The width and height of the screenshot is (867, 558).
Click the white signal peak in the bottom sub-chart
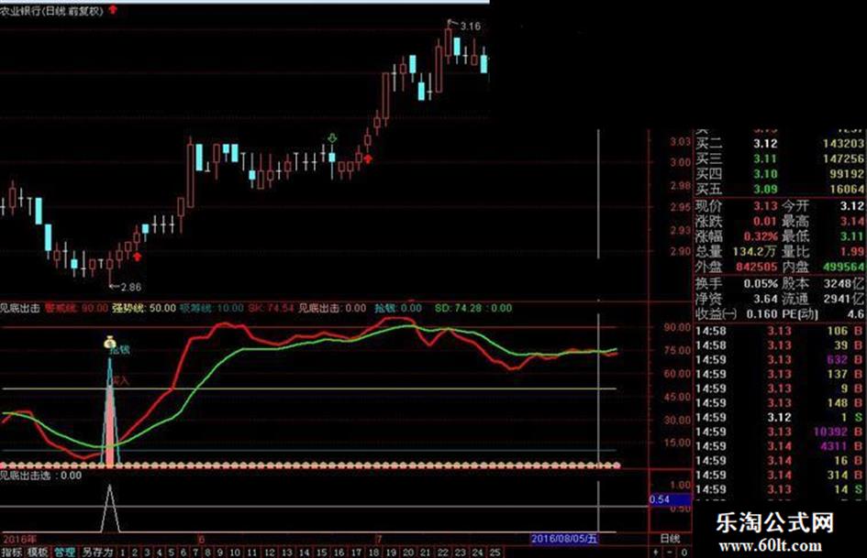click(x=110, y=509)
